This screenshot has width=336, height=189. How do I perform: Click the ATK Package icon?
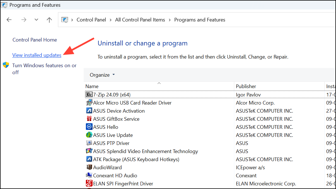[x=89, y=159]
